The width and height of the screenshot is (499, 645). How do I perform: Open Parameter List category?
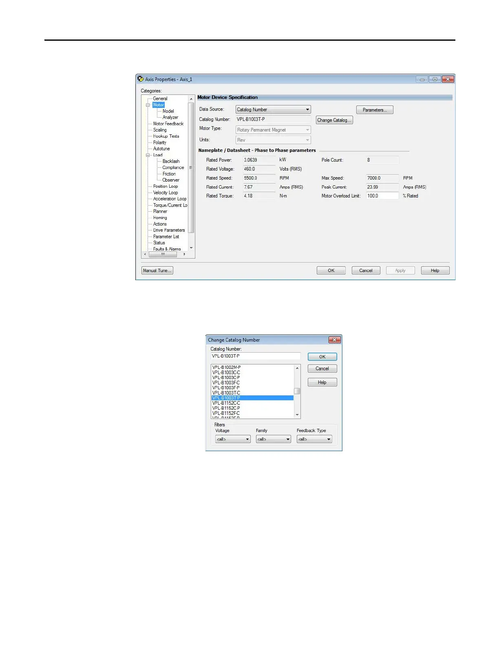click(x=166, y=237)
